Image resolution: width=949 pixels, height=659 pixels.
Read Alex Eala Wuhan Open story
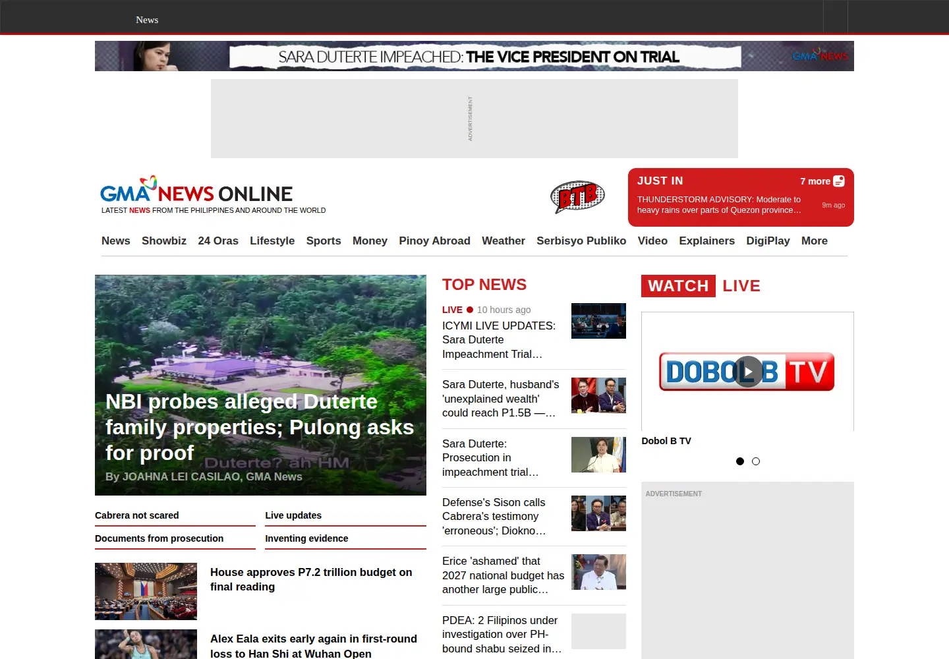click(314, 646)
